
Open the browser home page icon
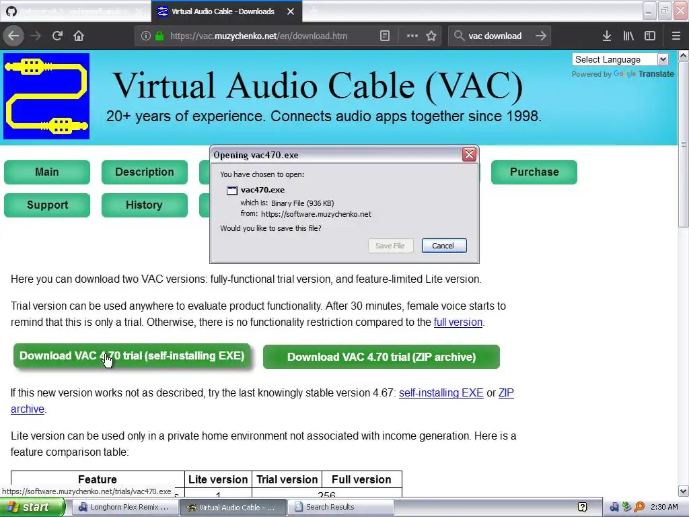pos(79,36)
